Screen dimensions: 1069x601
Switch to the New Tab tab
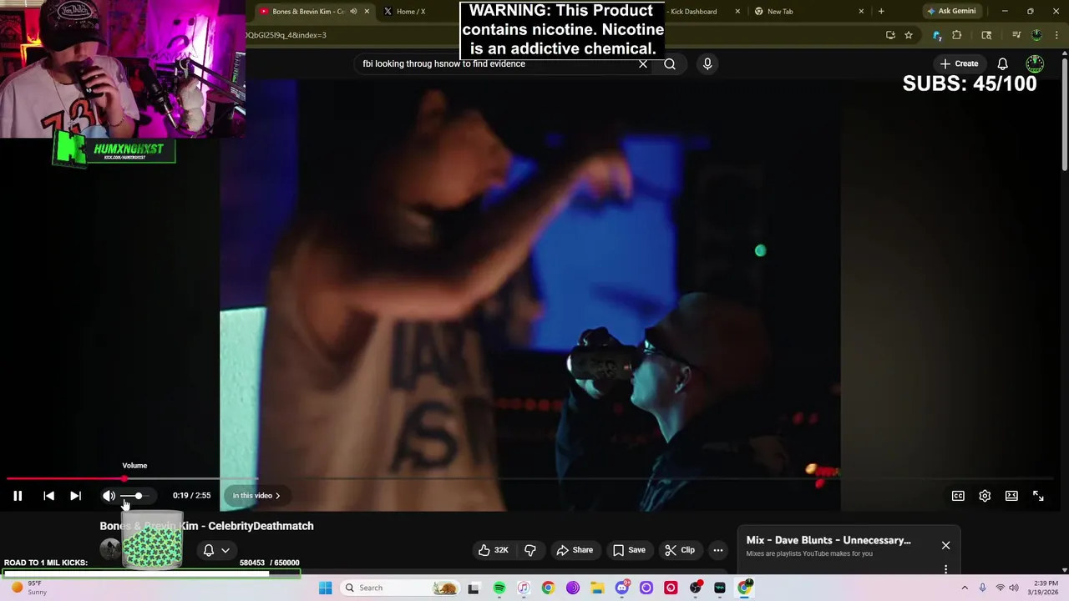[807, 12]
